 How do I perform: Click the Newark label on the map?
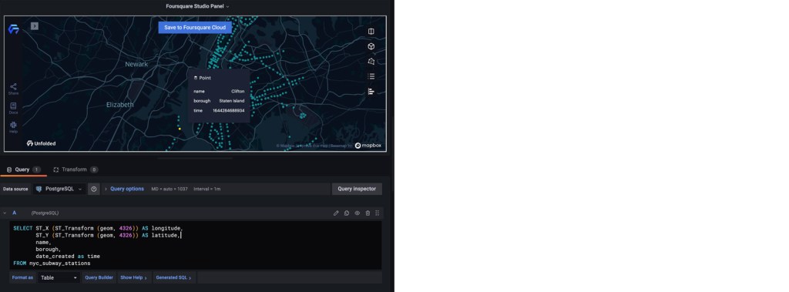[136, 64]
